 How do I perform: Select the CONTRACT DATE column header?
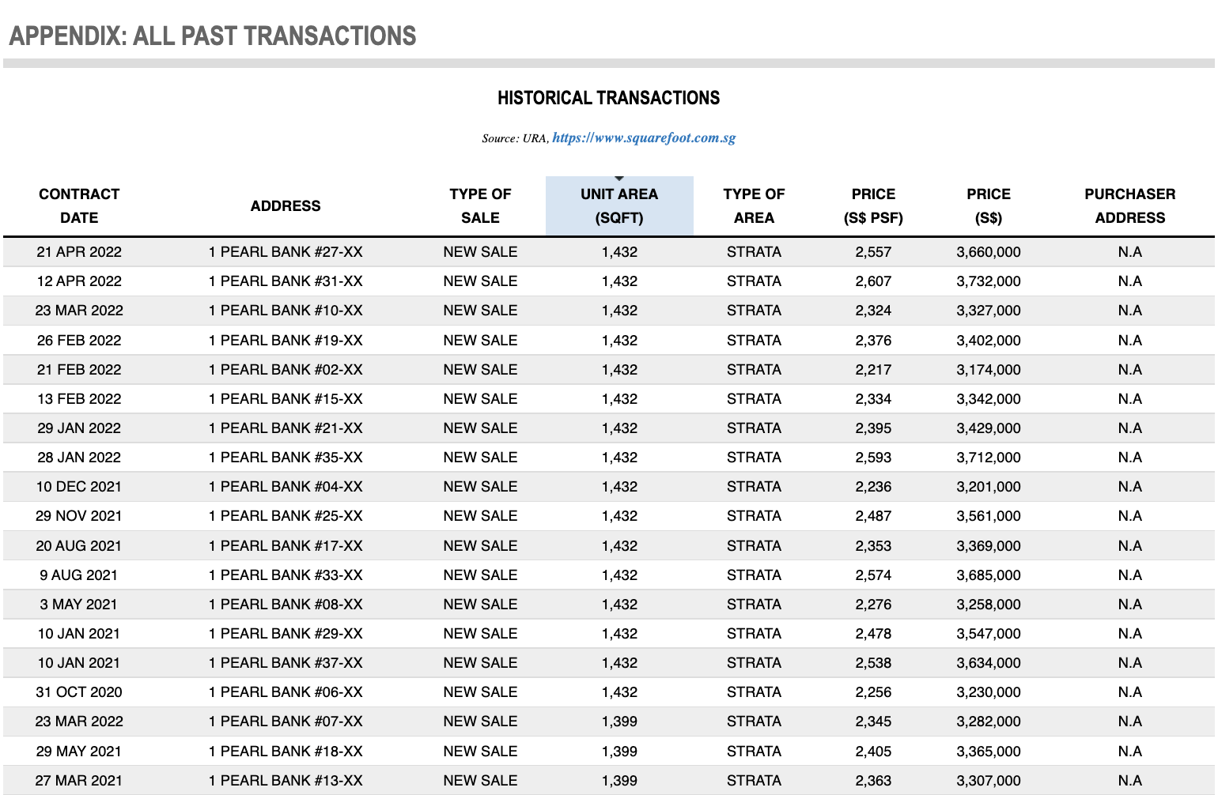point(79,205)
